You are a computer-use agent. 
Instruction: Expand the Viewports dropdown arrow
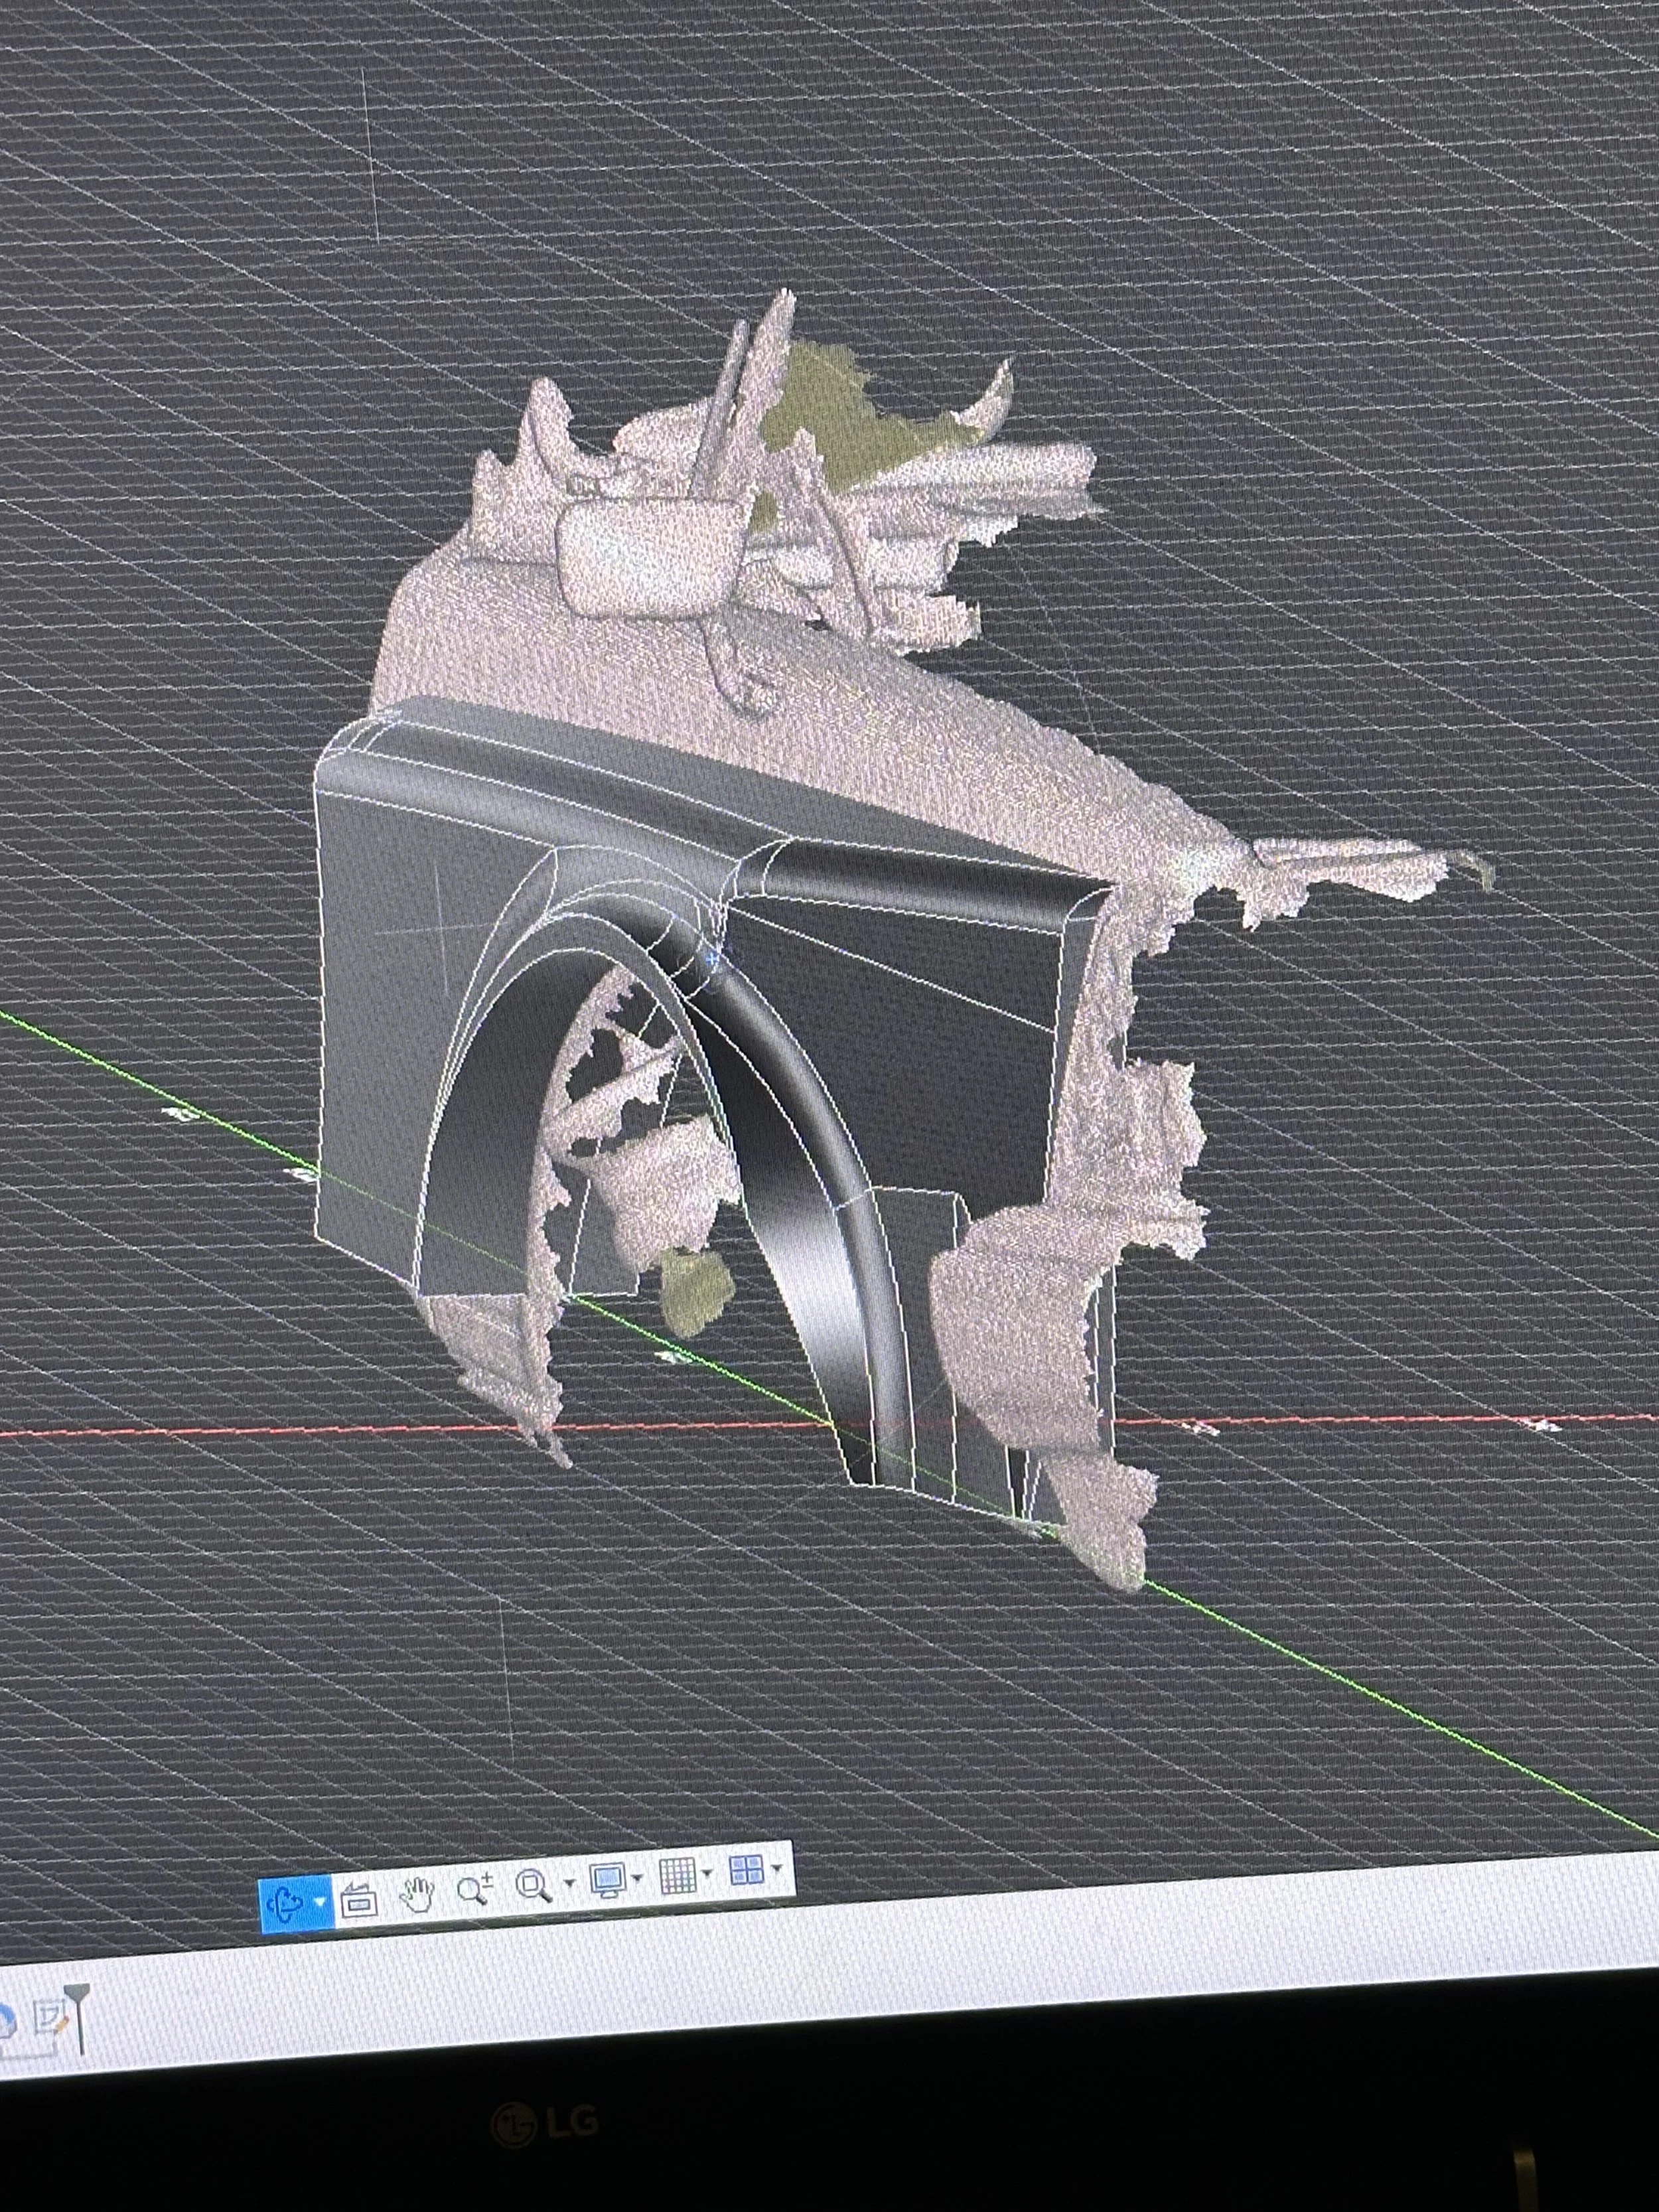(x=777, y=1867)
